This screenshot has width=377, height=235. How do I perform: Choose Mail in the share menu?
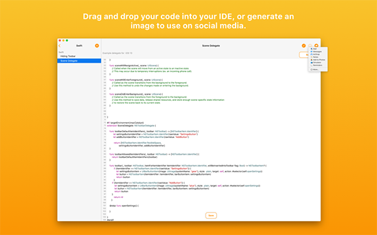click(317, 49)
